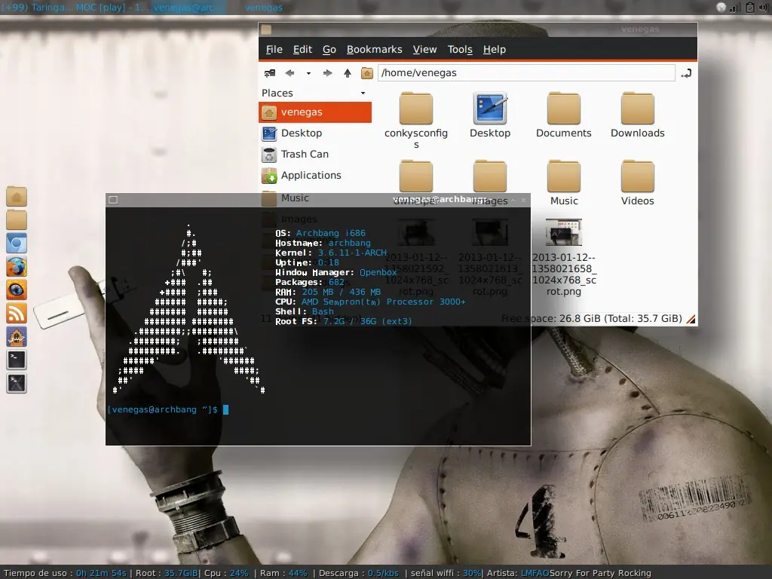
Task: Select Desktop in the Places sidebar
Action: click(x=315, y=133)
